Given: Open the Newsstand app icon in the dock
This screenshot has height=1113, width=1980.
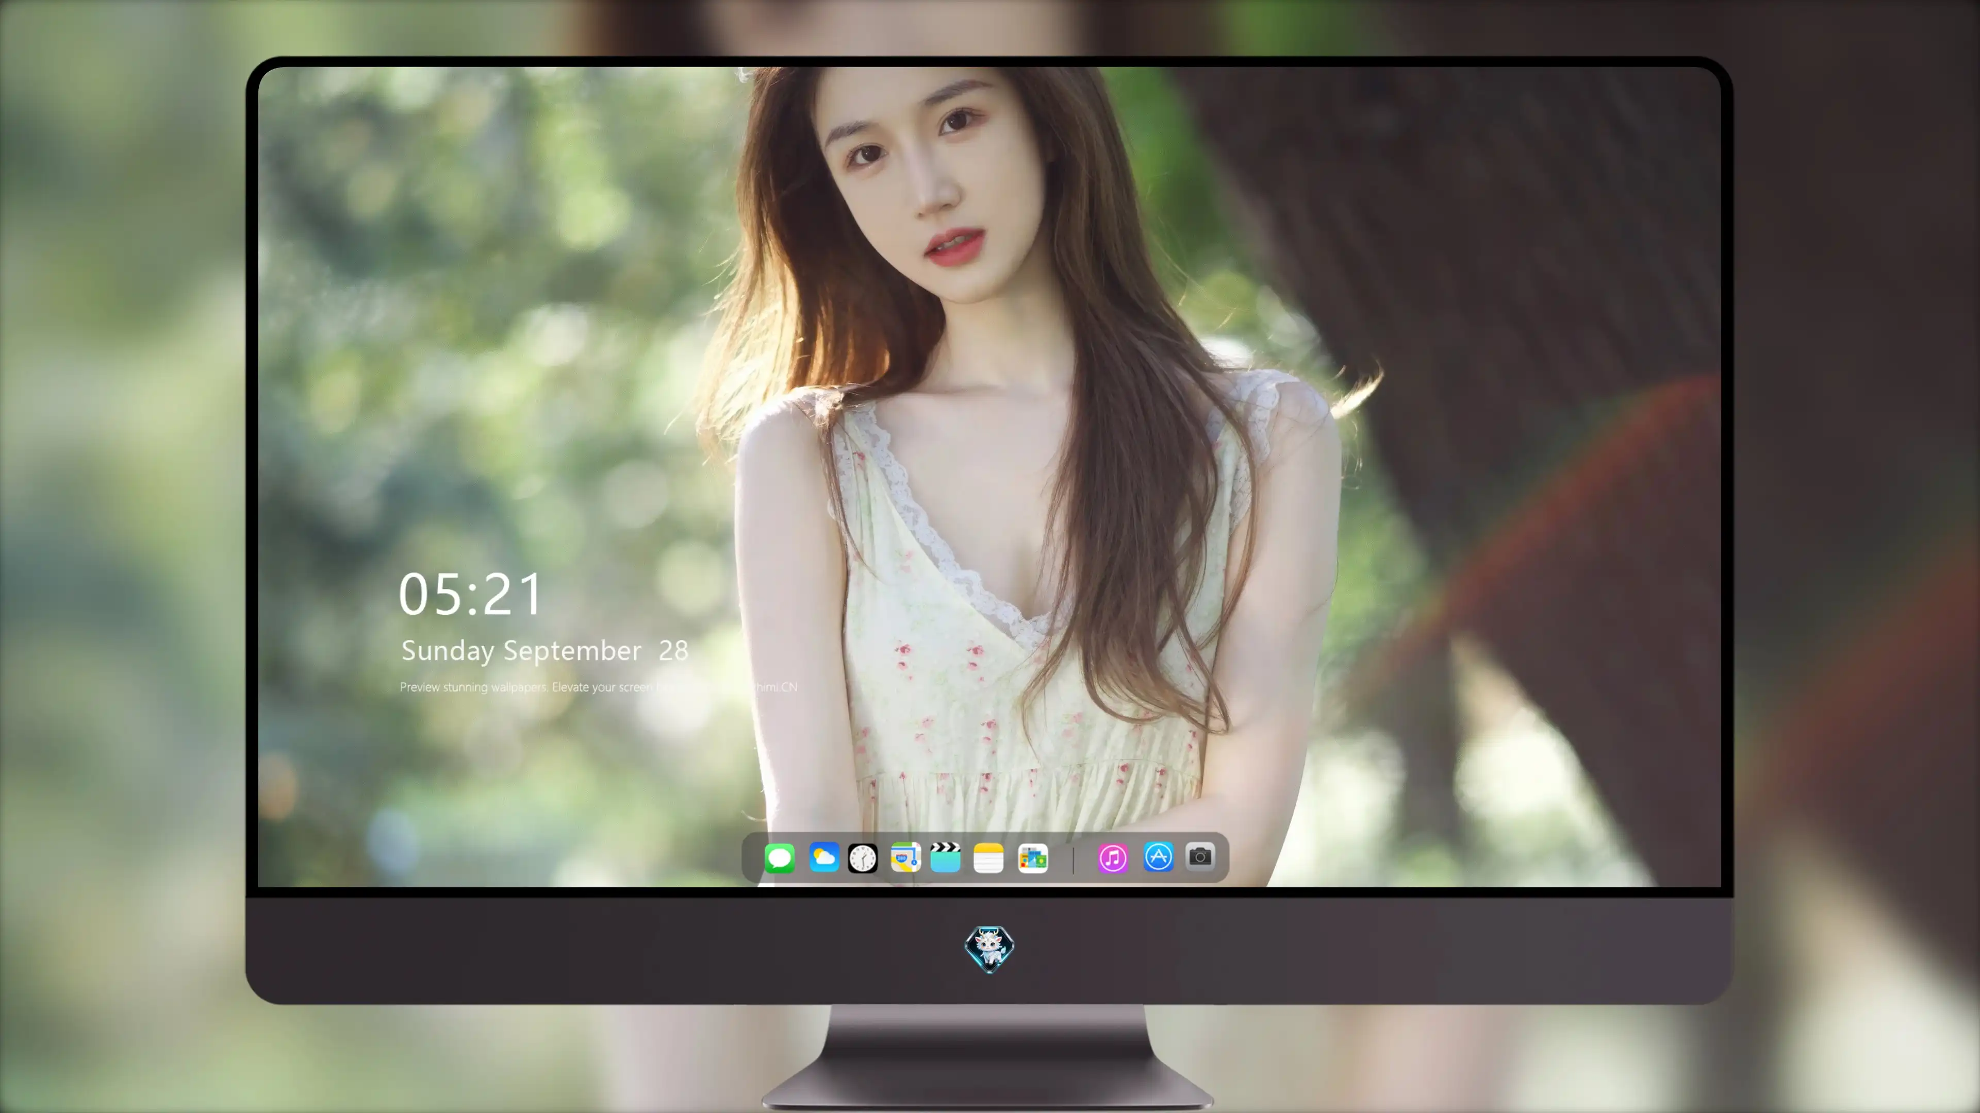Looking at the screenshot, I should click(x=1032, y=858).
